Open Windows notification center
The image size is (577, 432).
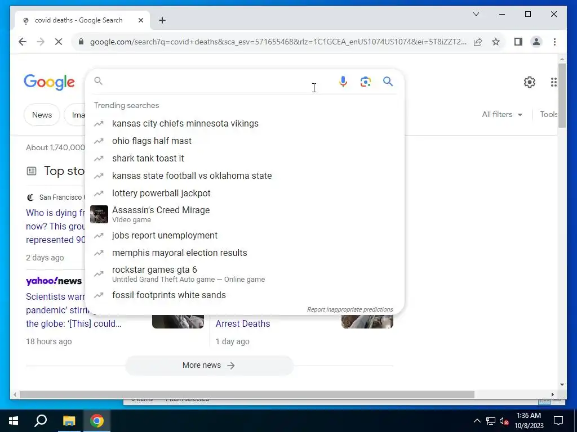click(558, 421)
